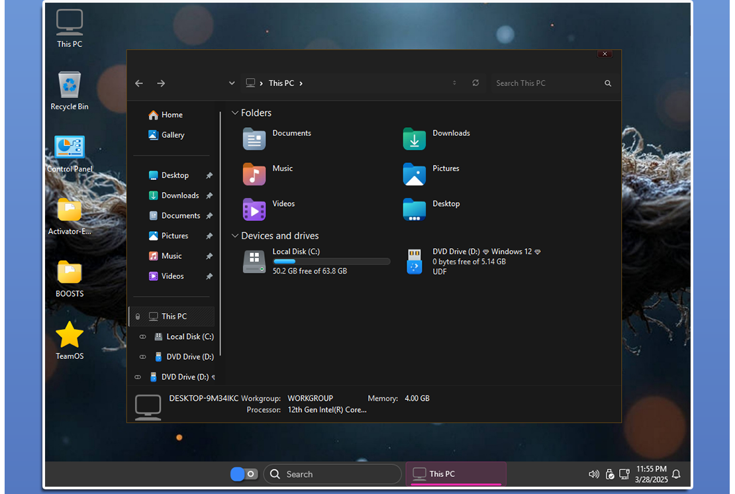Open Recycle Bin on the desktop
Screen dimensions: 735x494
click(x=70, y=85)
